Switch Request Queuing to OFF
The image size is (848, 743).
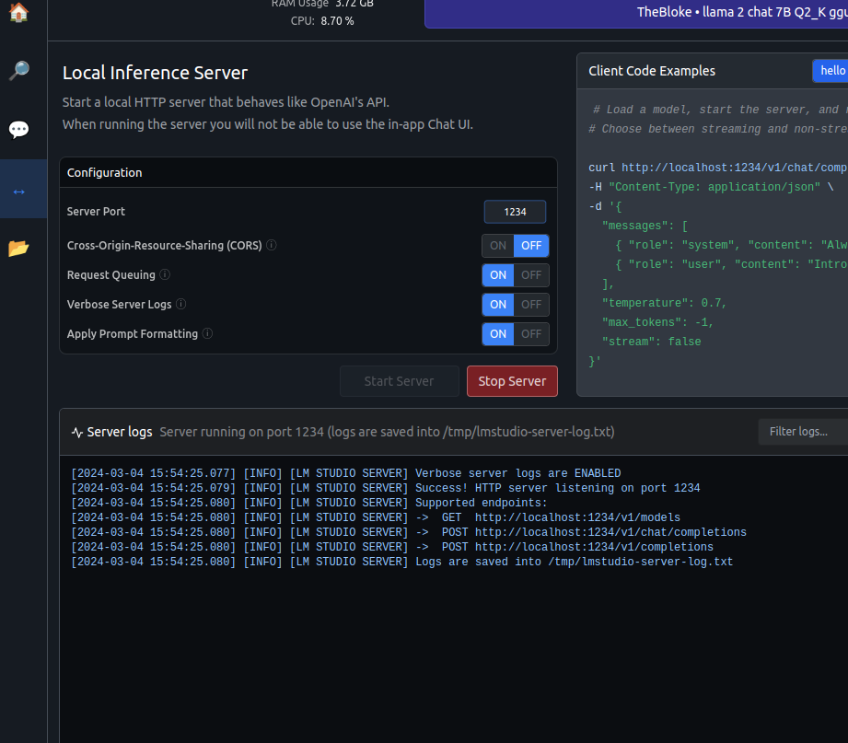click(x=531, y=275)
